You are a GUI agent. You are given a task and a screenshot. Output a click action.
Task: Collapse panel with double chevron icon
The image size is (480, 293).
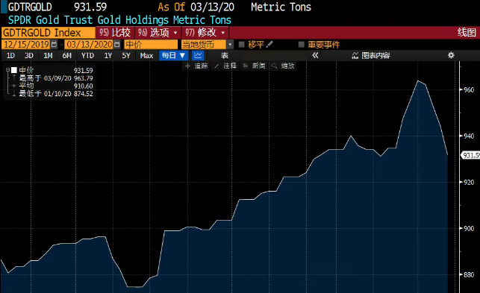pos(315,55)
